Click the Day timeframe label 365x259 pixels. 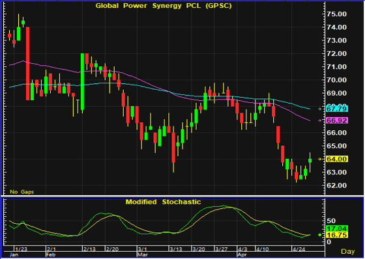pyautogui.click(x=348, y=251)
